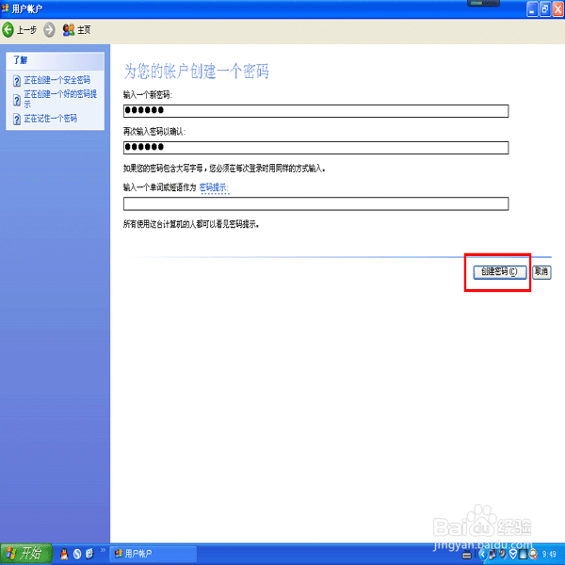The height and width of the screenshot is (565, 565).
Task: Click the round blue quick launch icon
Action: pyautogui.click(x=77, y=554)
